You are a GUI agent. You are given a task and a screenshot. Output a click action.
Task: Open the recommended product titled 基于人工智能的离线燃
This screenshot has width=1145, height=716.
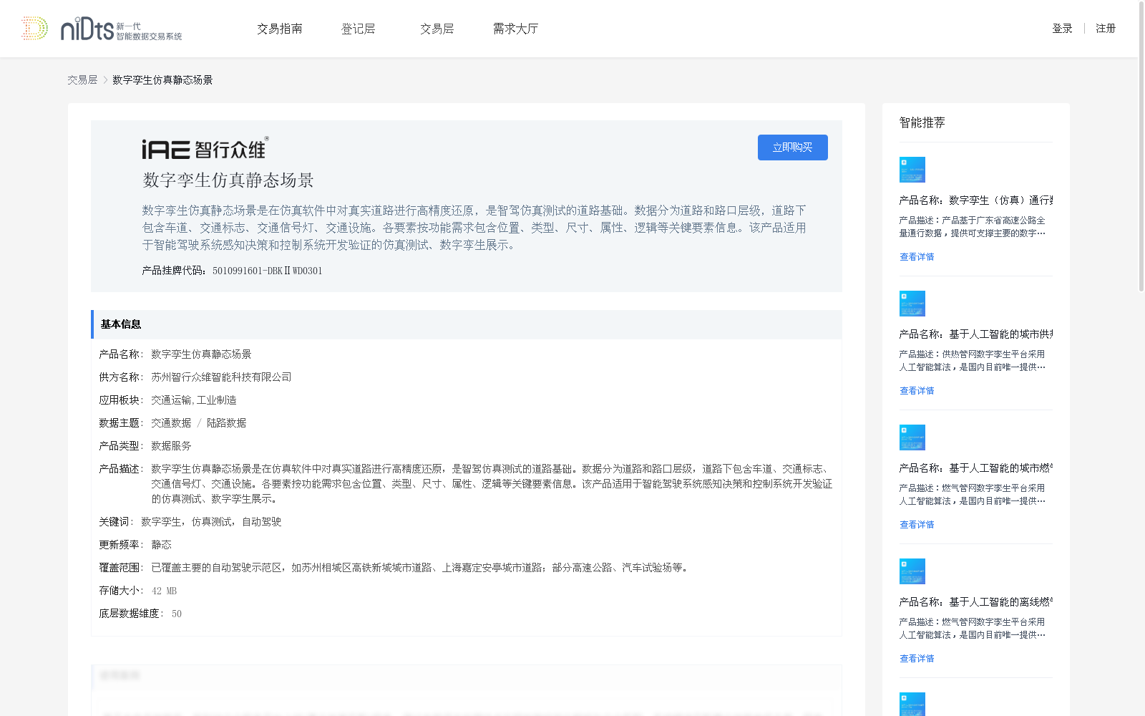[x=976, y=602]
